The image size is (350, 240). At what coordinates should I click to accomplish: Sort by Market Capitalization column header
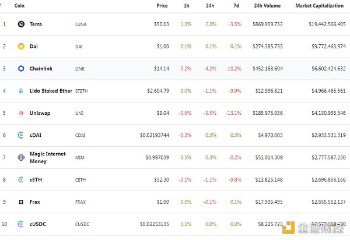[320, 6]
